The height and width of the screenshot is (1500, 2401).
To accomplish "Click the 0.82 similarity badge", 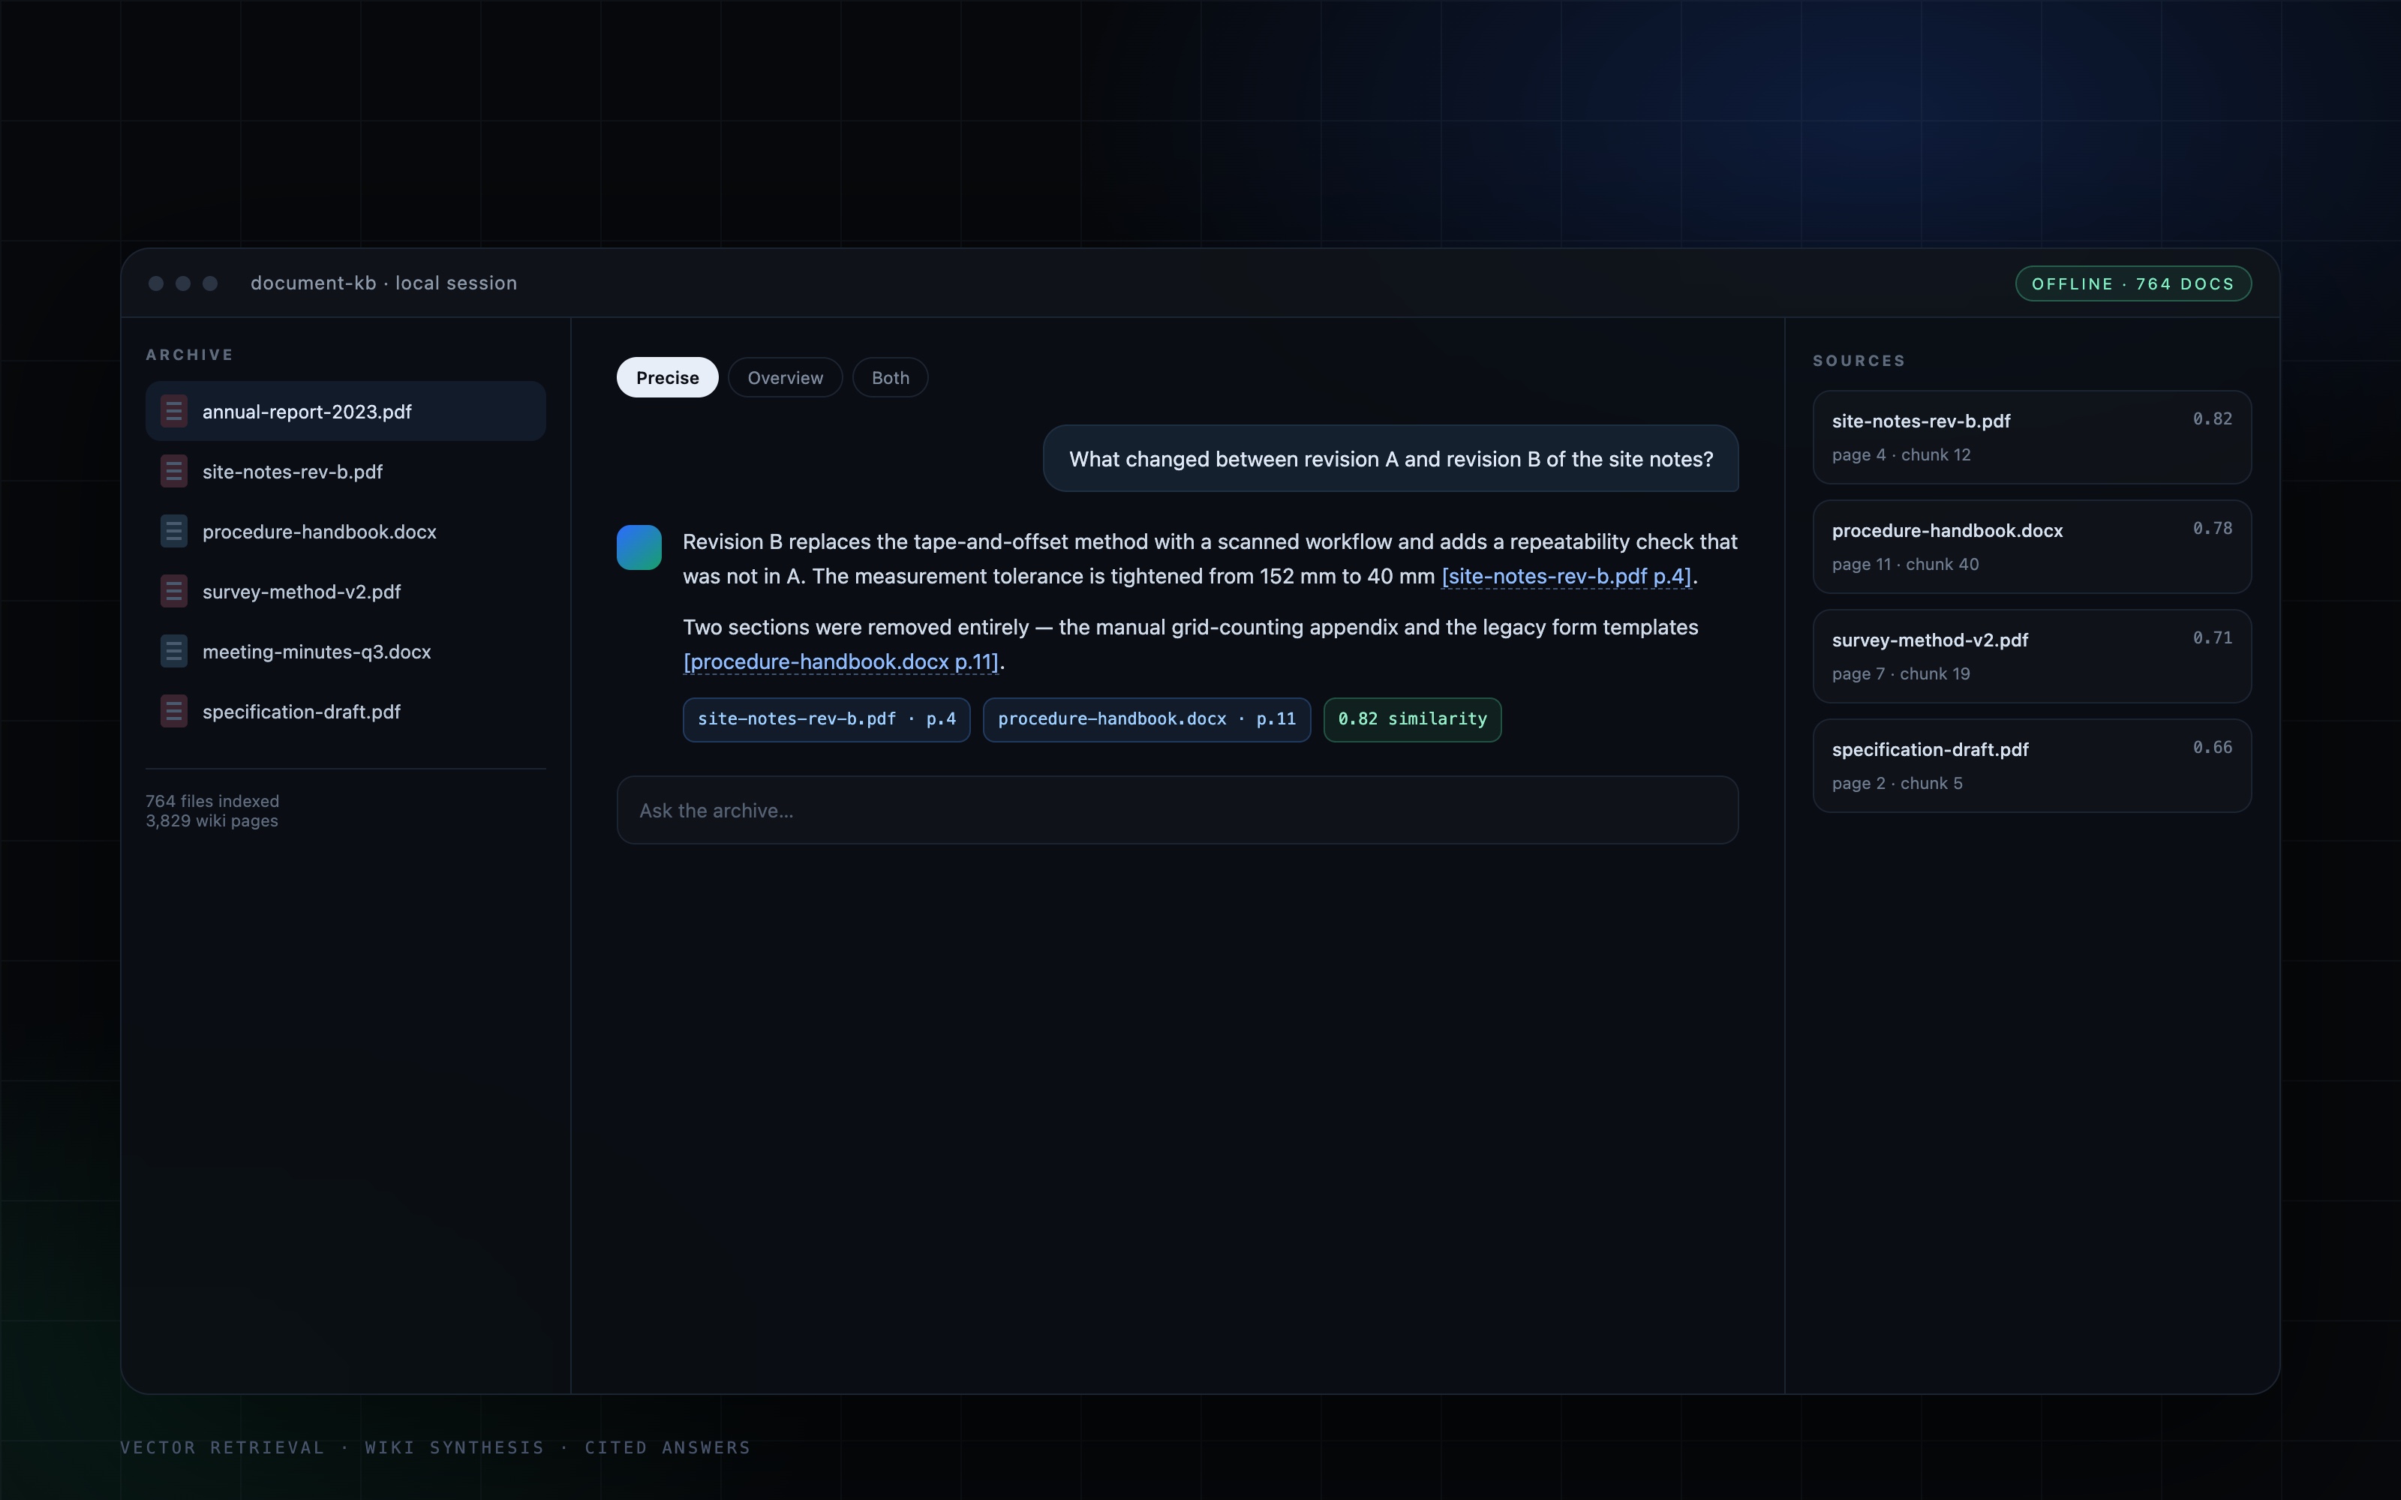I will pyautogui.click(x=1412, y=719).
